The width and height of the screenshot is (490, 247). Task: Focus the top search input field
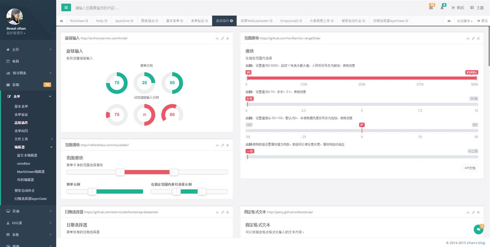[182, 8]
